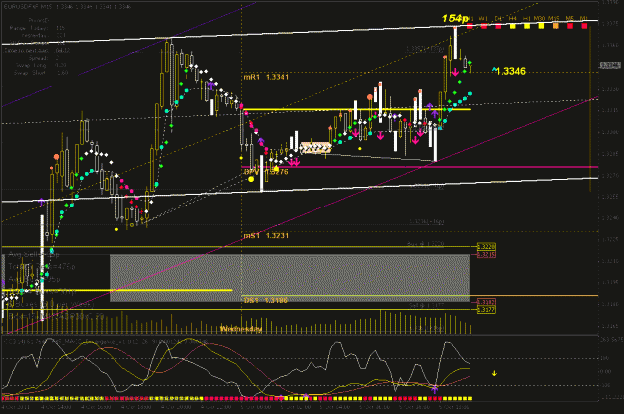Click the red D1 timeframe signal square
Image resolution: width=624 pixels, height=414 pixels.
point(498,26)
